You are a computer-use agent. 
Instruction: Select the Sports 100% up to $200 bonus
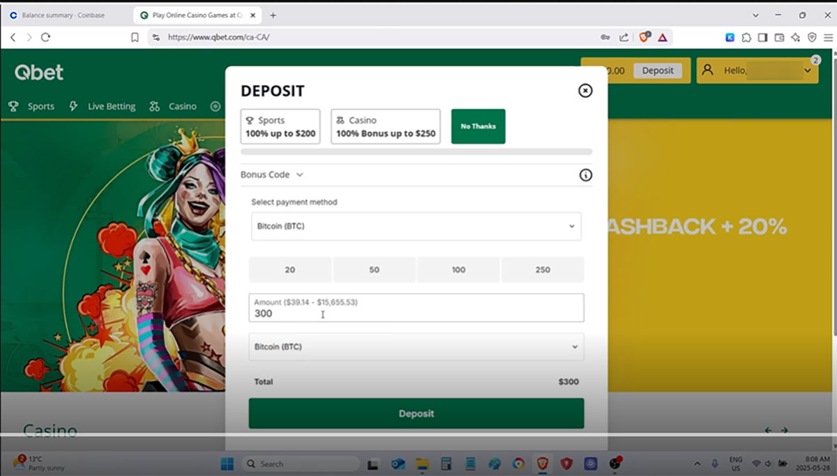click(x=280, y=126)
